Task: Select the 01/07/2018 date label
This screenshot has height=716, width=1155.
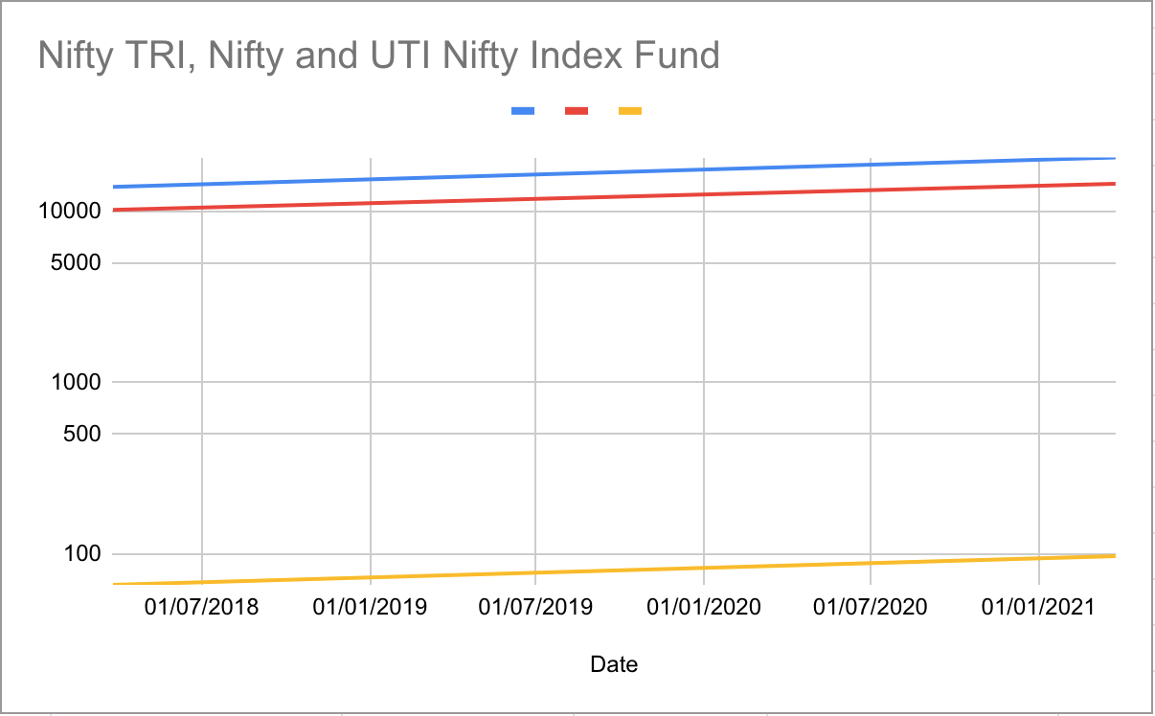Action: pos(202,608)
